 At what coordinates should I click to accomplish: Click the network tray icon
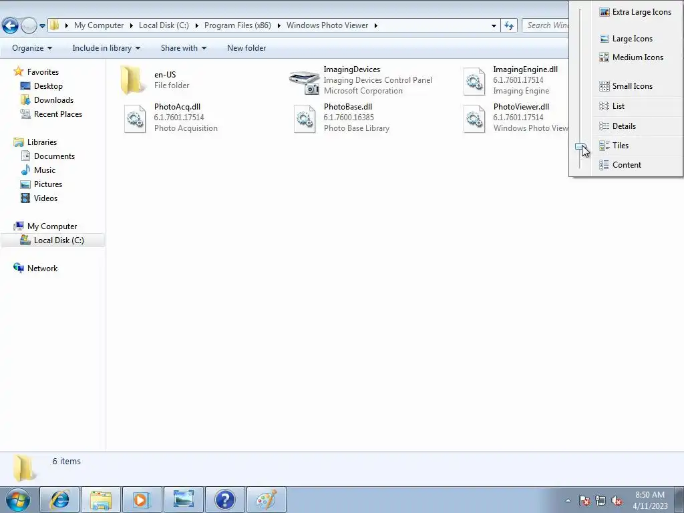click(x=601, y=500)
